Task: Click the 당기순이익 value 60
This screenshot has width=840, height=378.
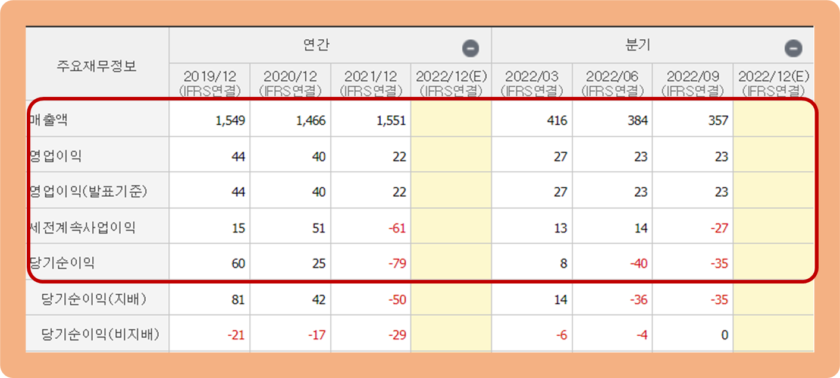Action: 239,263
